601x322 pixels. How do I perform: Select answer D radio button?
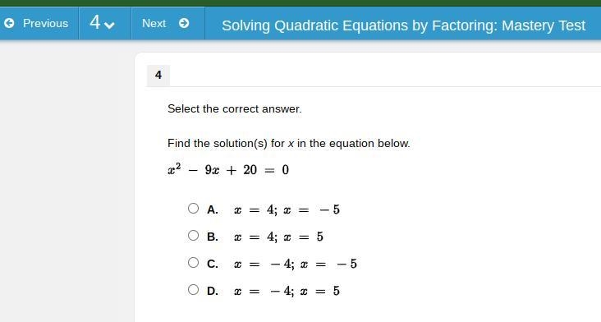[194, 289]
